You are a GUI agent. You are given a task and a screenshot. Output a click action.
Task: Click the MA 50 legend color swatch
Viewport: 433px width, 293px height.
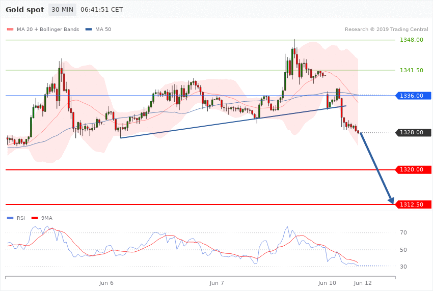(89, 29)
